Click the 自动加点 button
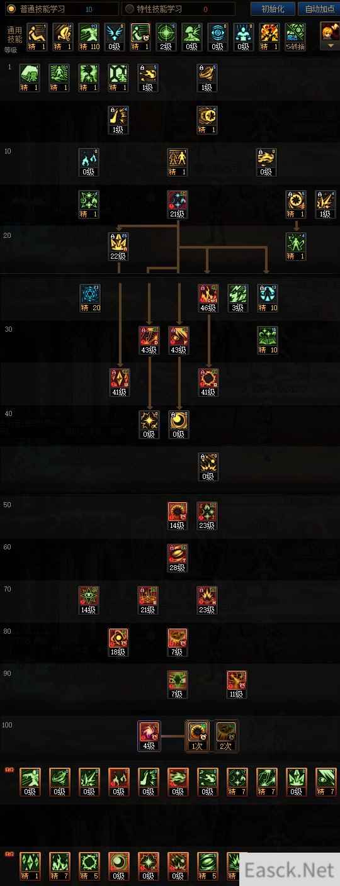Viewport: 340px width, 886px height. [x=319, y=9]
